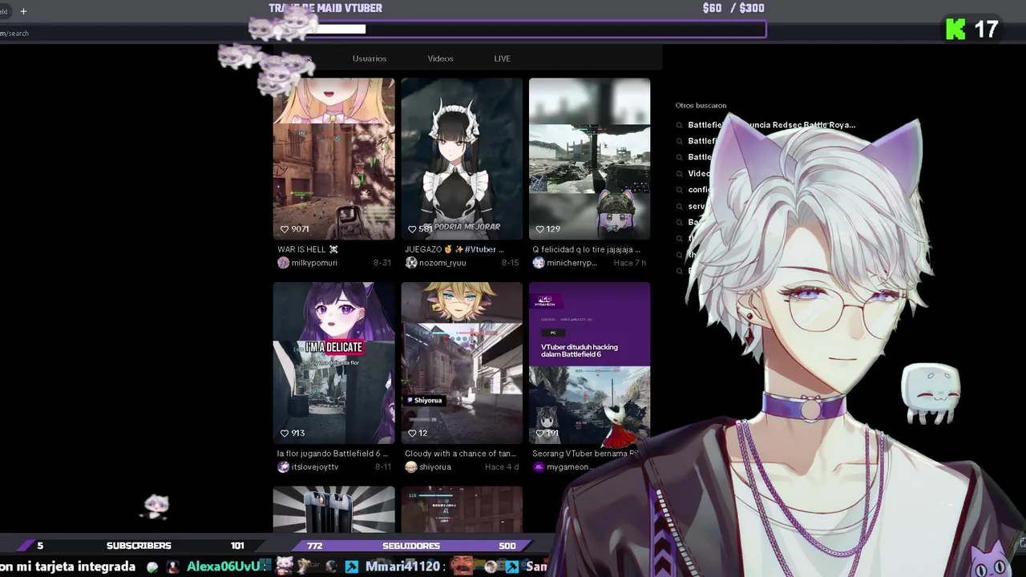Click the 8-11 date on itslovejoyttv's video
The image size is (1026, 577).
tap(382, 467)
